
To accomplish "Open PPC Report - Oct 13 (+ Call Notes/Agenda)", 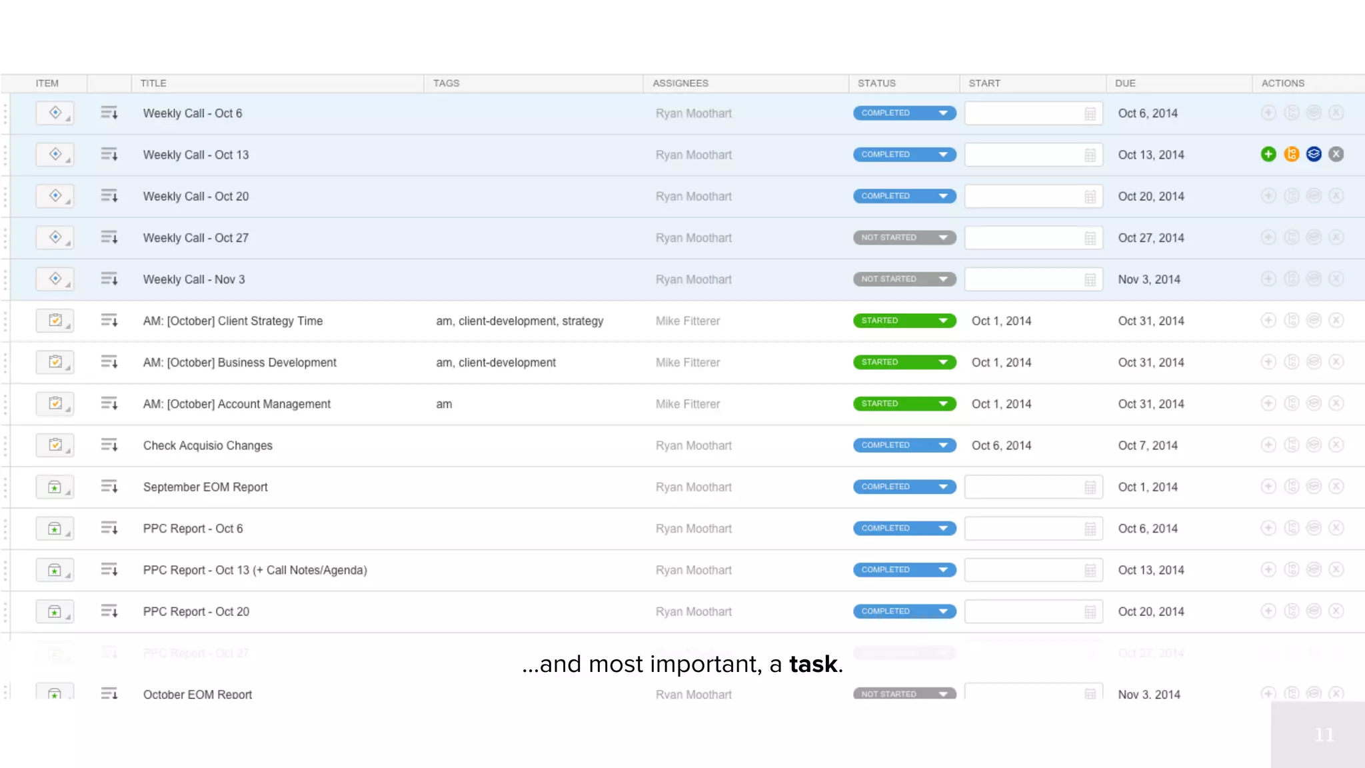I will click(x=255, y=570).
